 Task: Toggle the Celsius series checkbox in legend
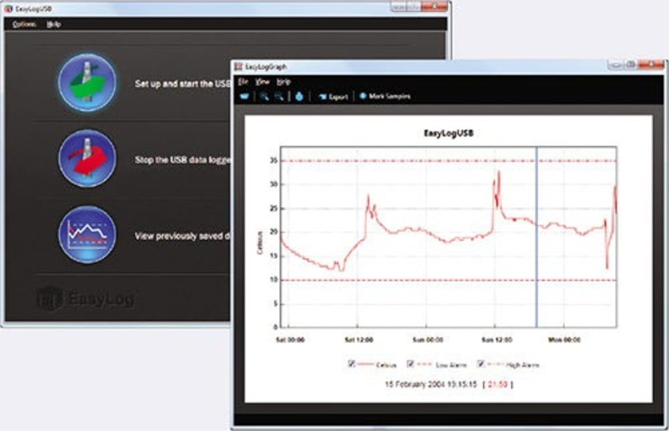[x=351, y=364]
